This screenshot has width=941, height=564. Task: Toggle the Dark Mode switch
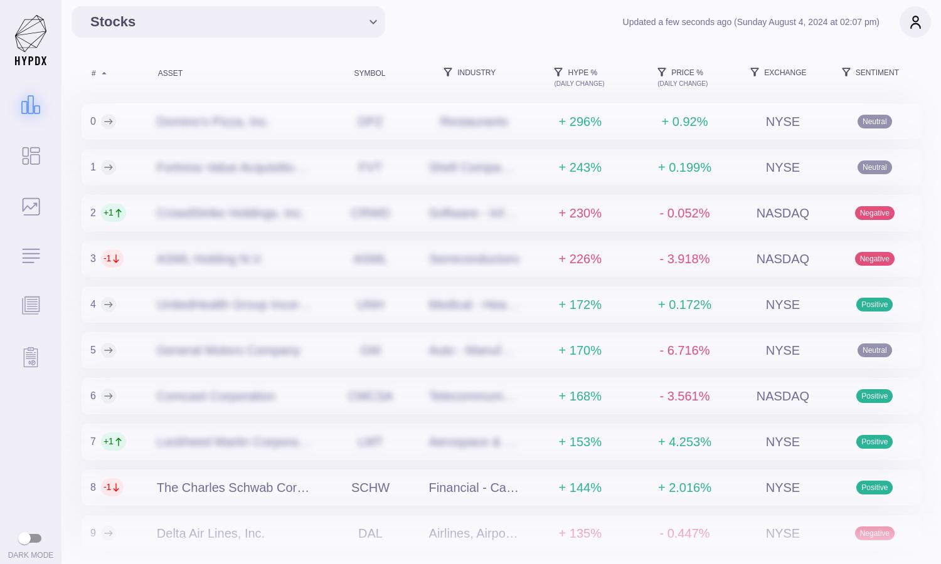(29, 538)
